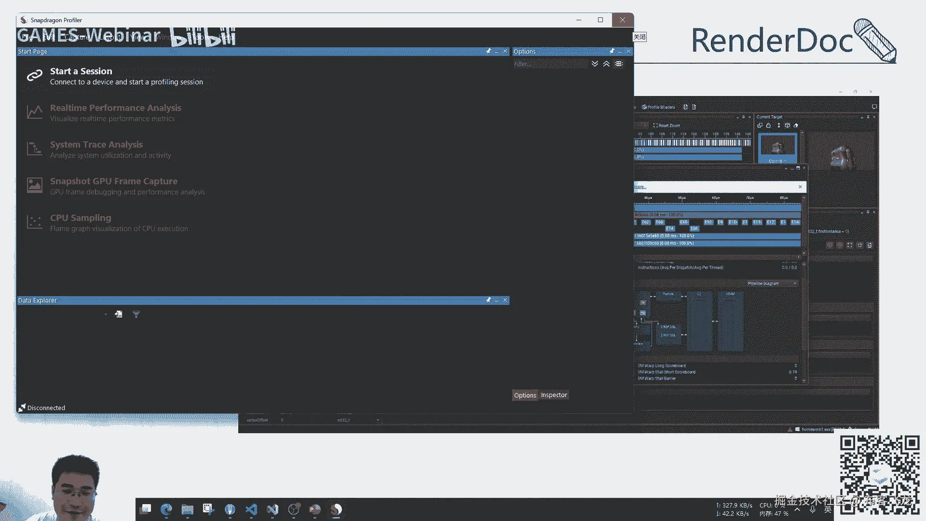Image resolution: width=926 pixels, height=521 pixels.
Task: Open Visual Studio Code from the taskbar
Action: click(x=251, y=509)
